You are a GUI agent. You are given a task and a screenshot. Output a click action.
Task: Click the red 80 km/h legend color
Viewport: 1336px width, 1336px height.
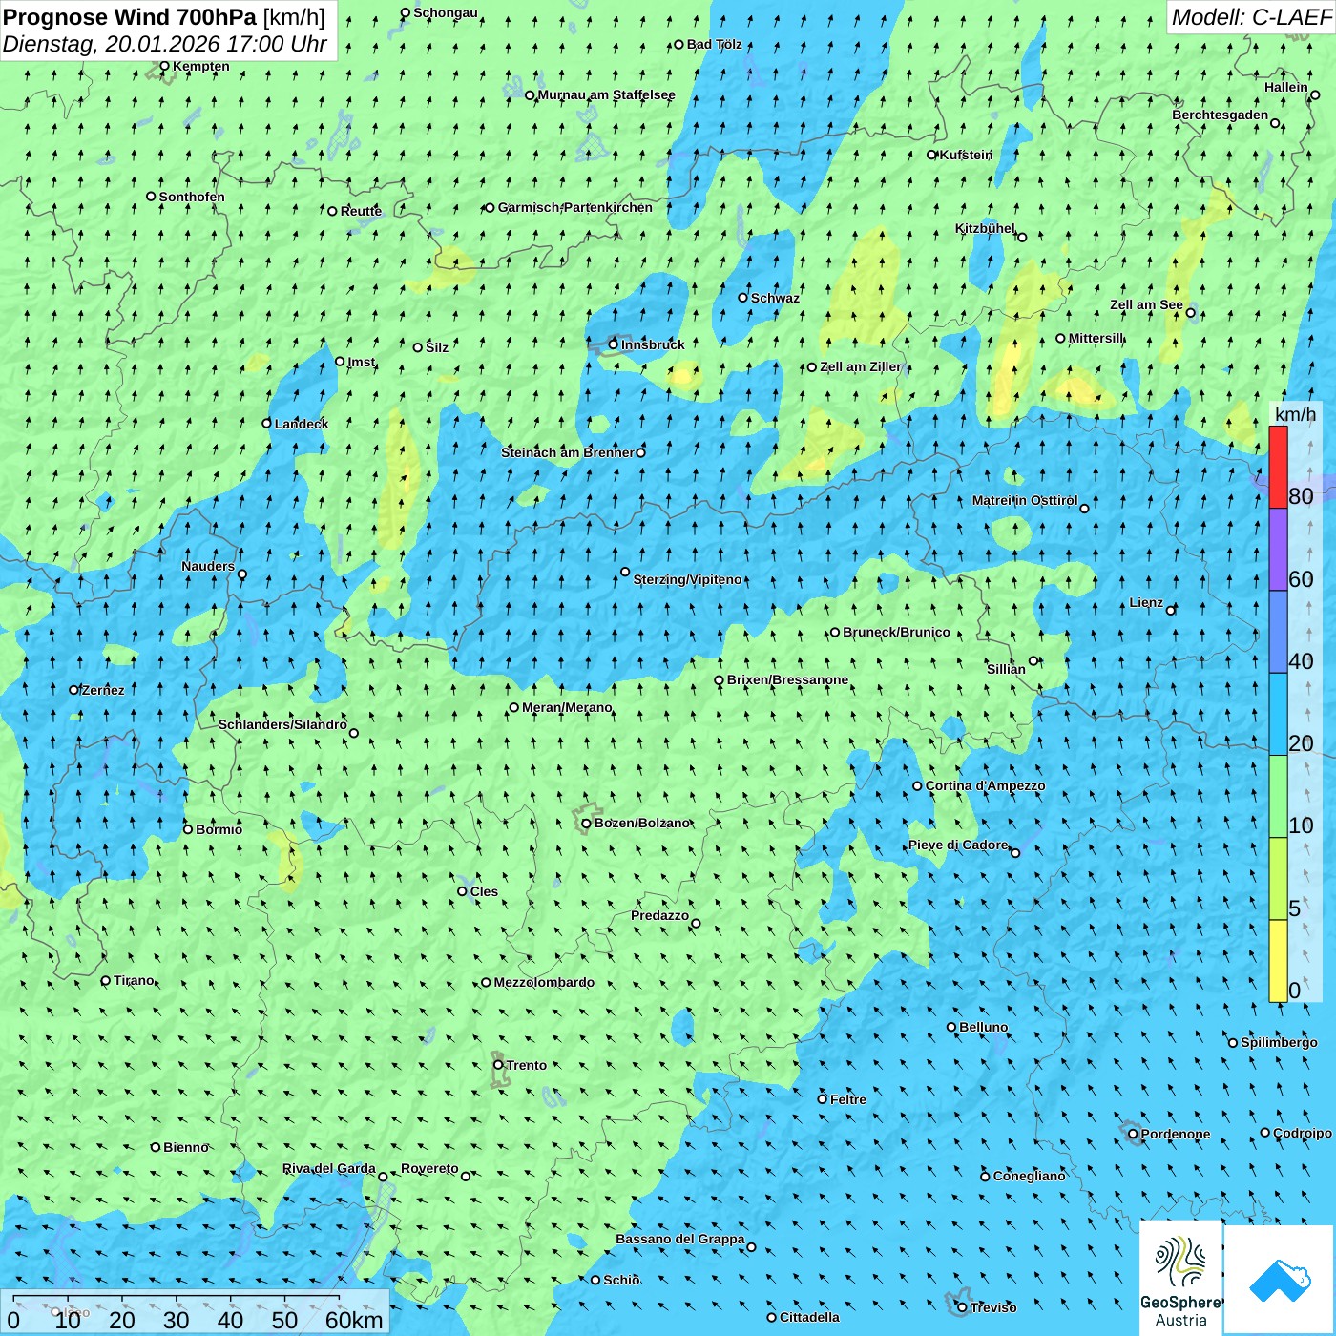coord(1278,467)
